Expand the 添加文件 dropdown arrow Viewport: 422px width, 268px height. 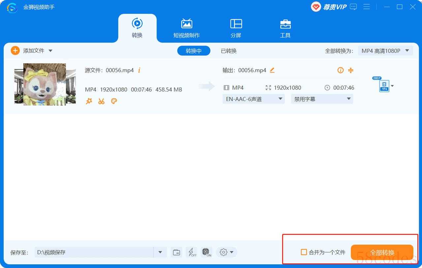pos(50,51)
